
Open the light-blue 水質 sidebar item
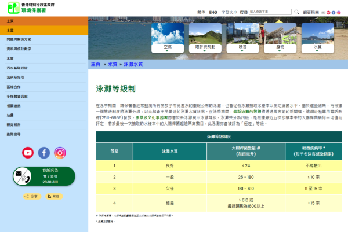pos(44,58)
